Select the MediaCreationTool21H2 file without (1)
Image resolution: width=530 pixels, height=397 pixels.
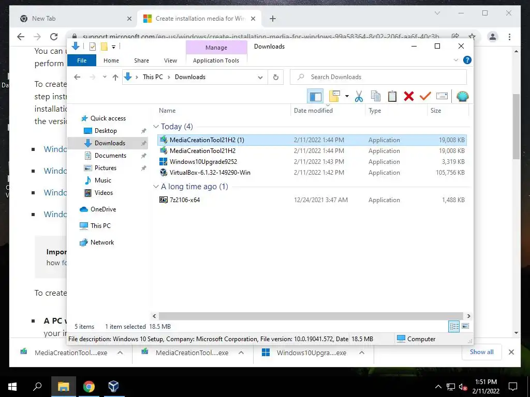[x=312, y=150]
